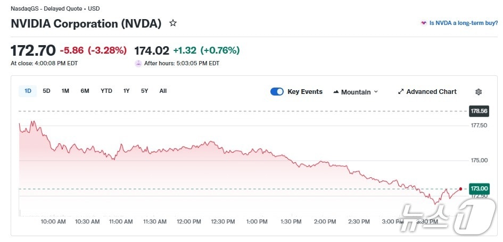Viewport: 503px width, 242px height.
Task: Select the 1D time range tab
Action: pyautogui.click(x=28, y=91)
